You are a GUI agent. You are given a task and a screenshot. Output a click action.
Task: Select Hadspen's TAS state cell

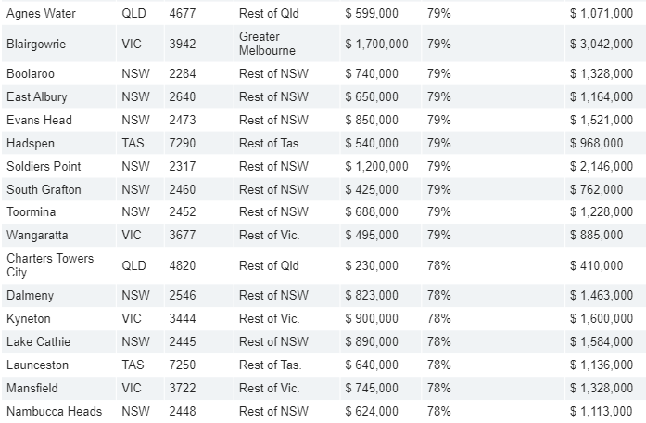(x=141, y=143)
